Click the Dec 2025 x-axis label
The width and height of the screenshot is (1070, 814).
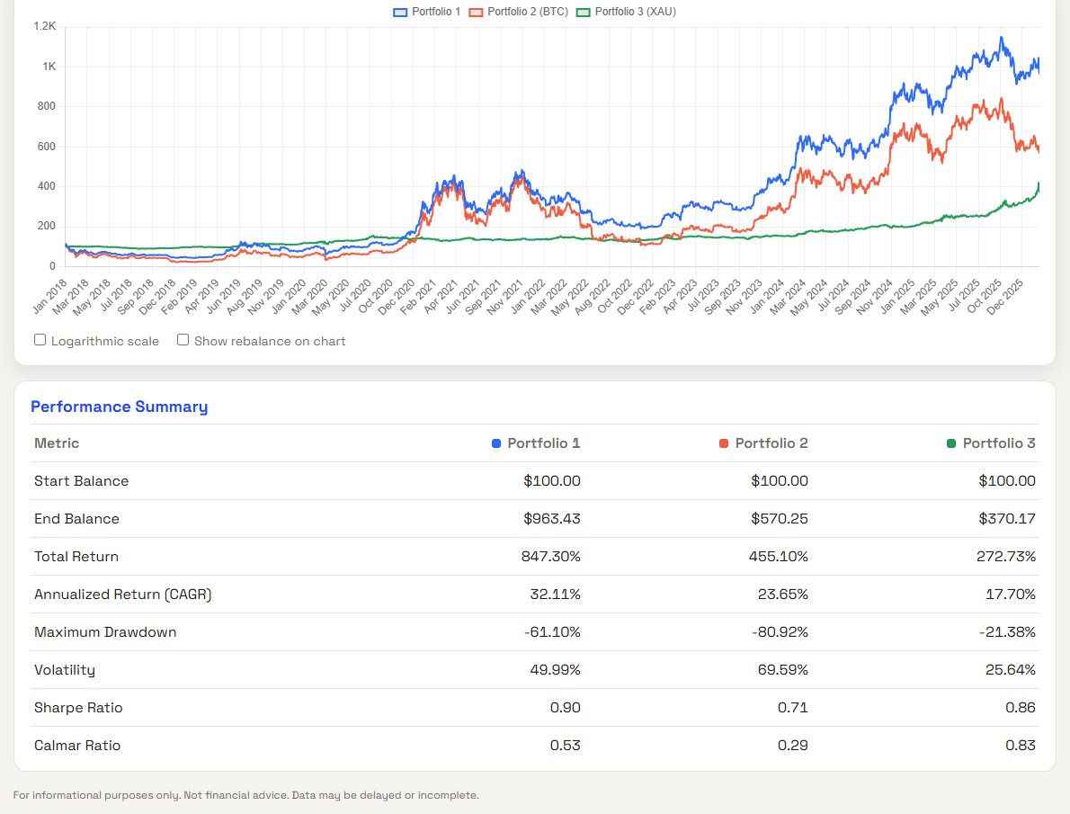(x=1005, y=296)
